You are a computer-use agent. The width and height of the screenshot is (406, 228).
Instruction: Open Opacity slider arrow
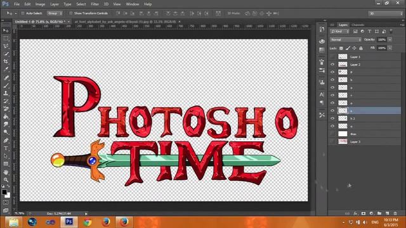click(390, 40)
